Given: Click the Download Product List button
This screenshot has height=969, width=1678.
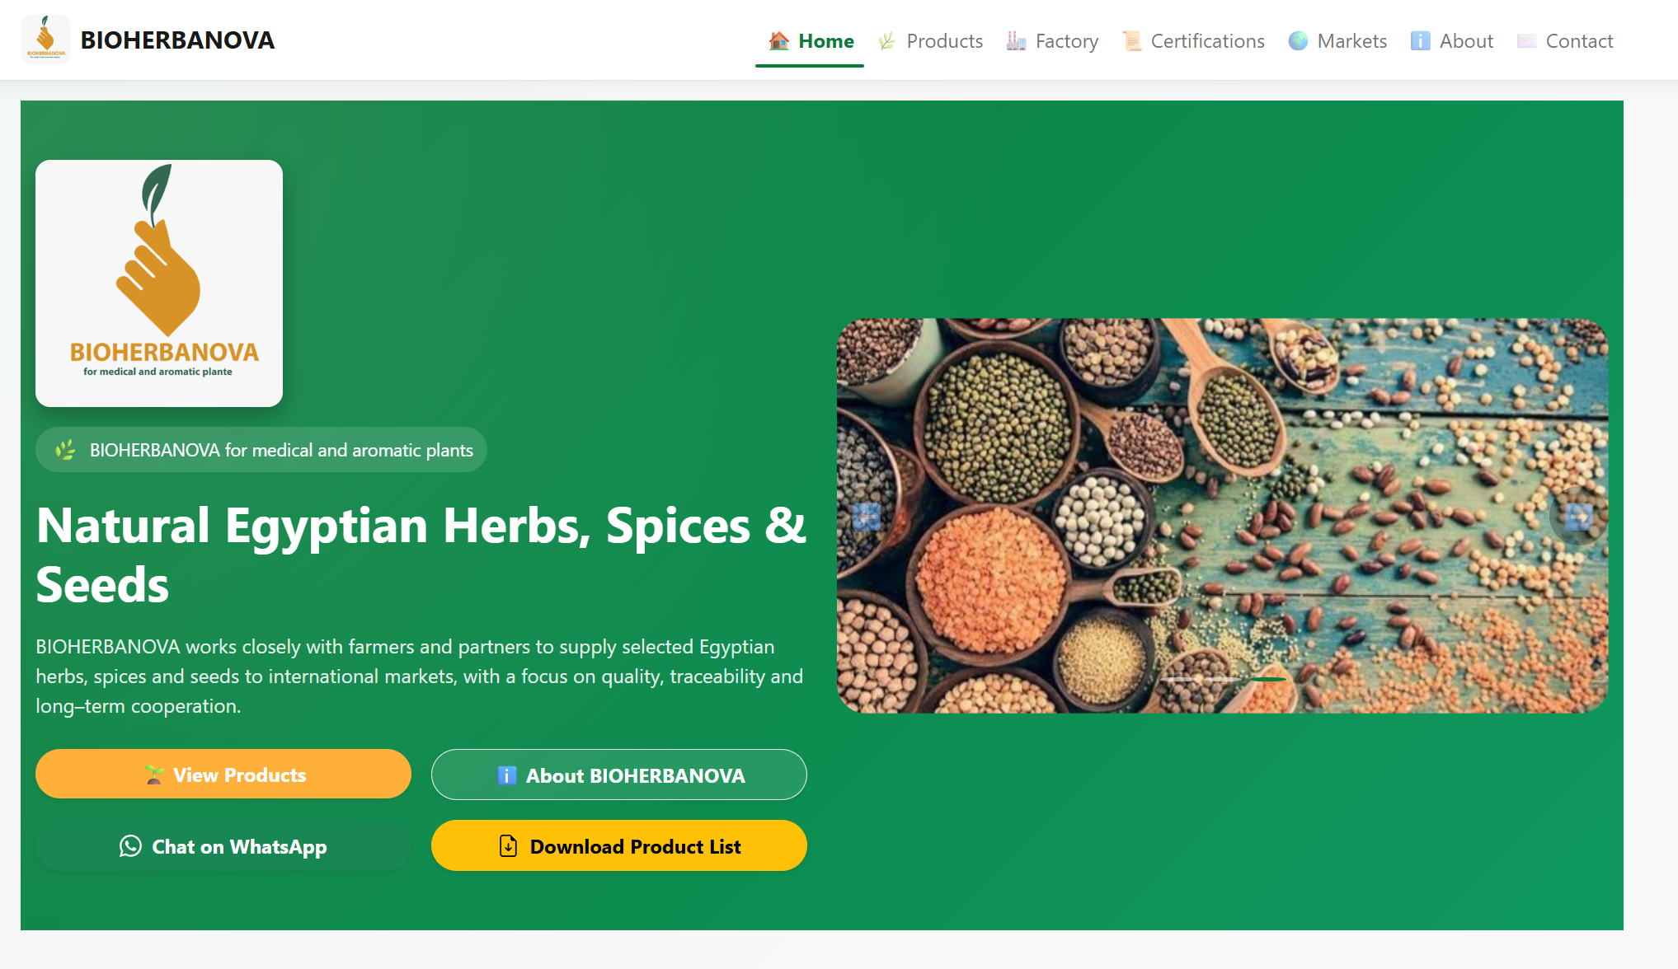Looking at the screenshot, I should [619, 845].
